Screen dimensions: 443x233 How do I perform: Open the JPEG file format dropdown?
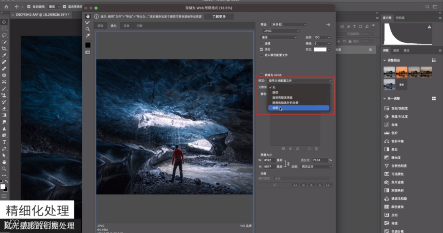(281, 31)
